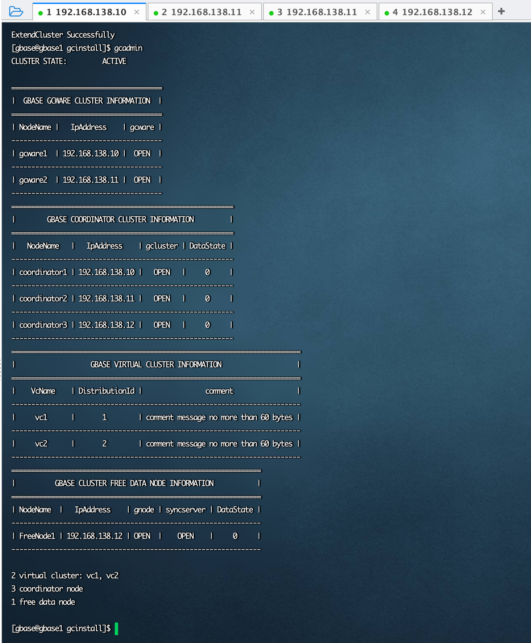Click the 'DistributionId' column header
Image resolution: width=531 pixels, height=643 pixels.
(107, 391)
